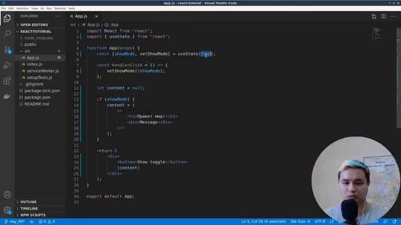Split the editor to the right
Screen dimensions: 401x225
click(x=383, y=16)
